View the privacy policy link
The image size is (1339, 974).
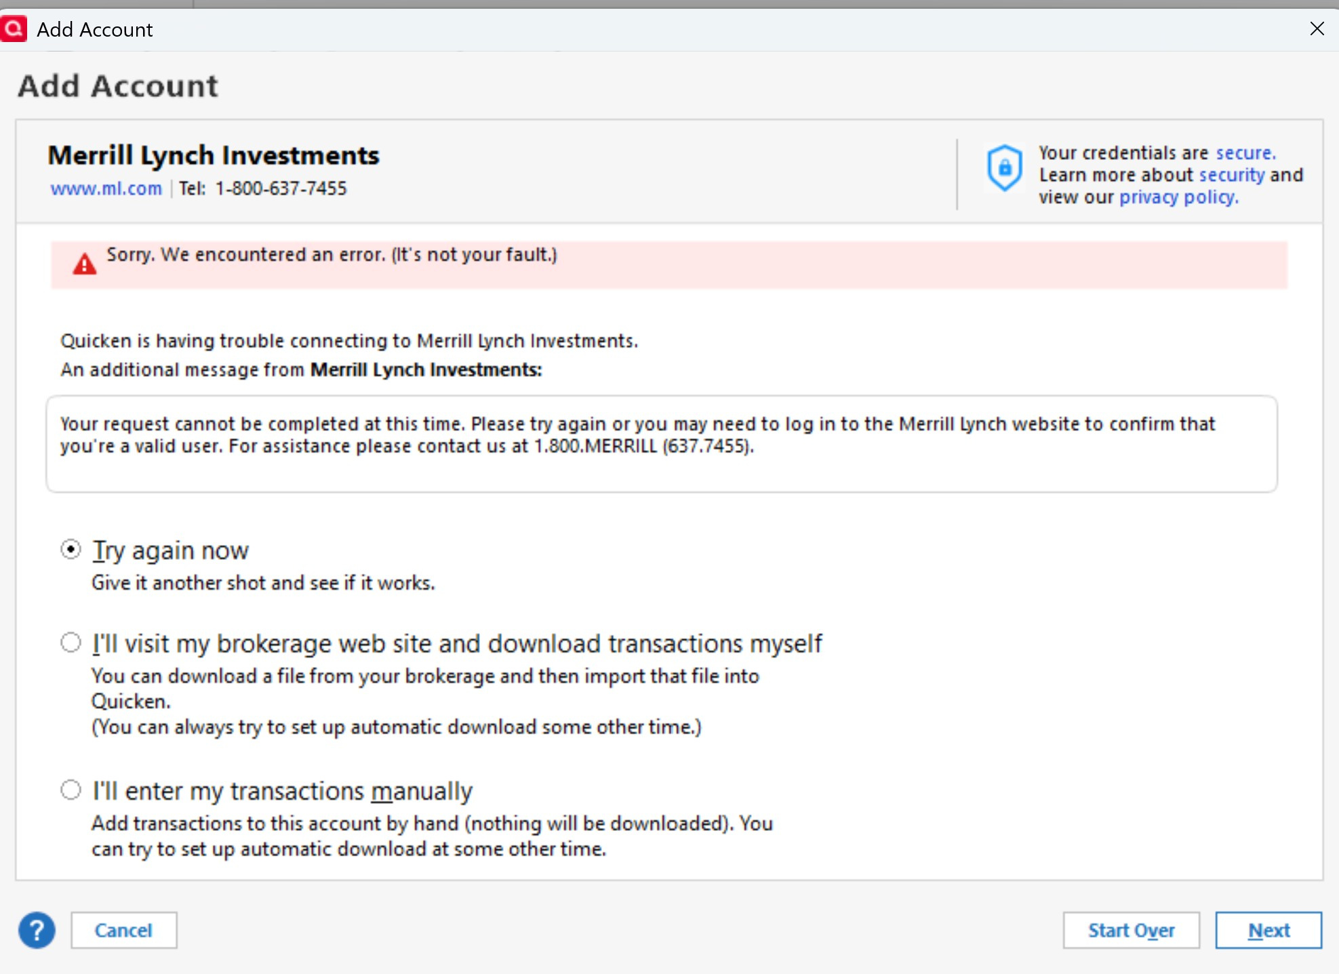[x=1178, y=197]
